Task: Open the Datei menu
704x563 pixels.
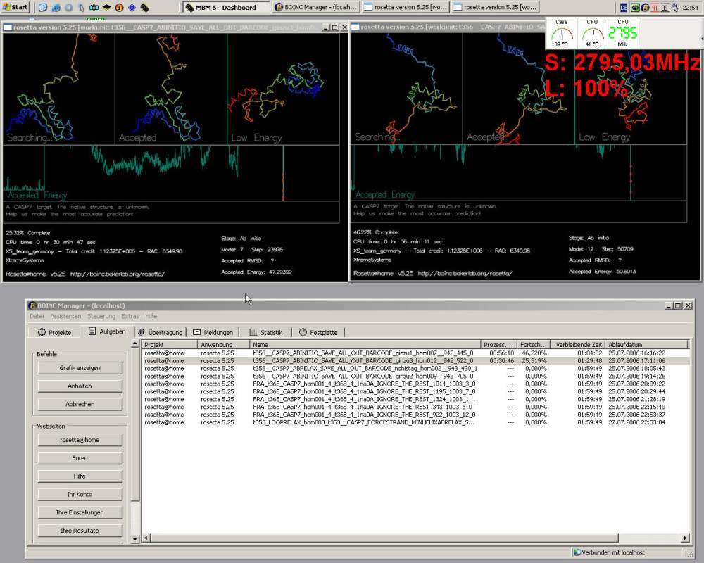Action: tap(37, 316)
